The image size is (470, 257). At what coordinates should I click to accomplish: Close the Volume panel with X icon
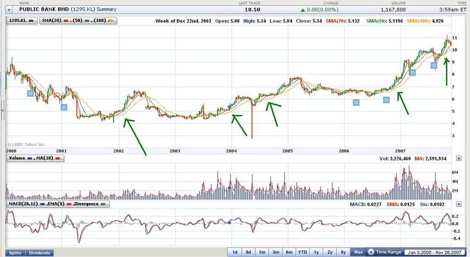(459, 159)
